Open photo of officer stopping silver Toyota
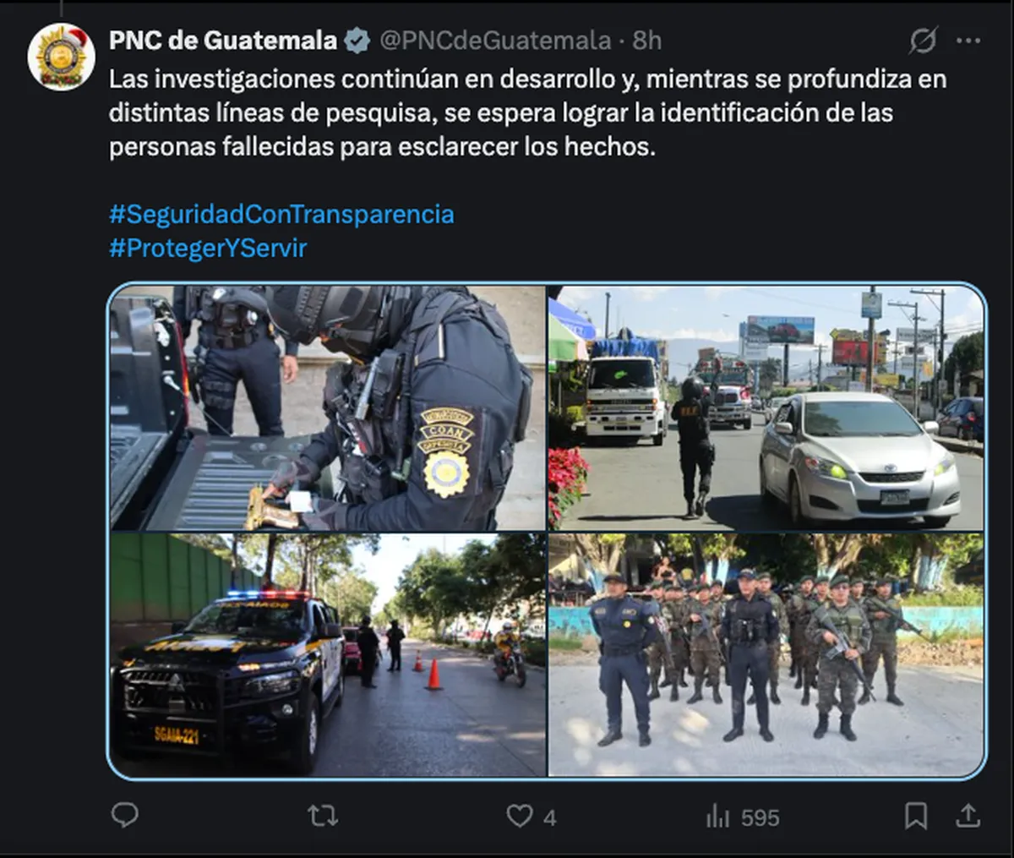Screen dimensions: 1014x858 click(x=766, y=407)
